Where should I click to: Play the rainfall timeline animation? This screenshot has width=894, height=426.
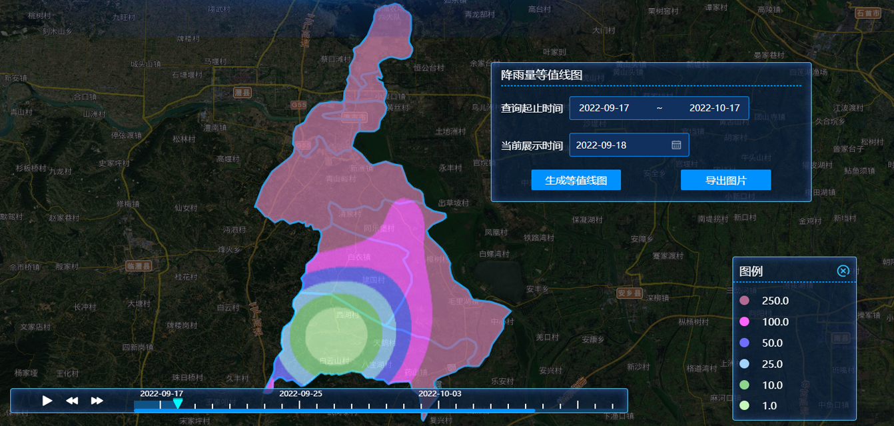tap(47, 401)
